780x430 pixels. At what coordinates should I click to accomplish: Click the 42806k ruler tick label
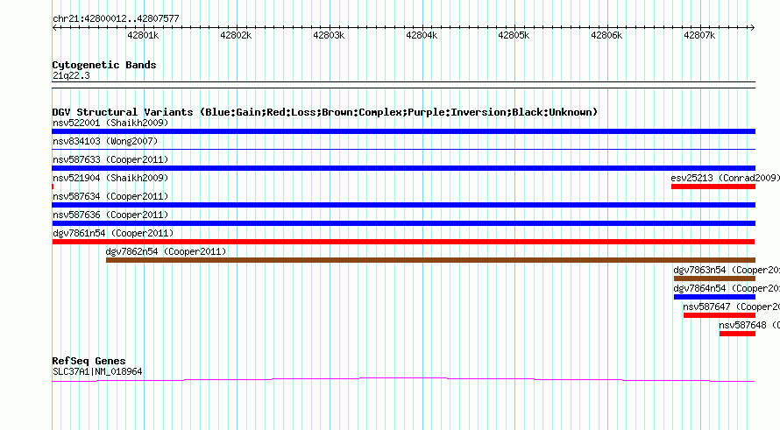click(606, 35)
